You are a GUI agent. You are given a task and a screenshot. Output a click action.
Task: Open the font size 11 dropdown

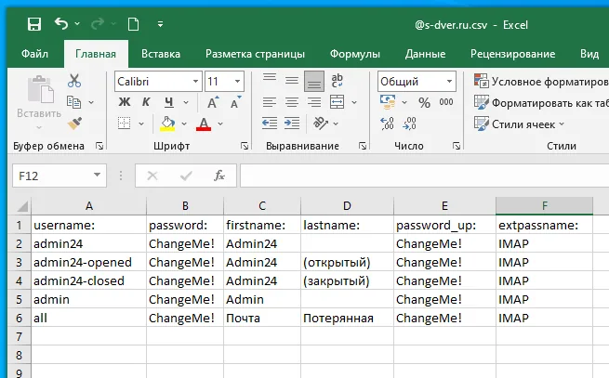[237, 82]
